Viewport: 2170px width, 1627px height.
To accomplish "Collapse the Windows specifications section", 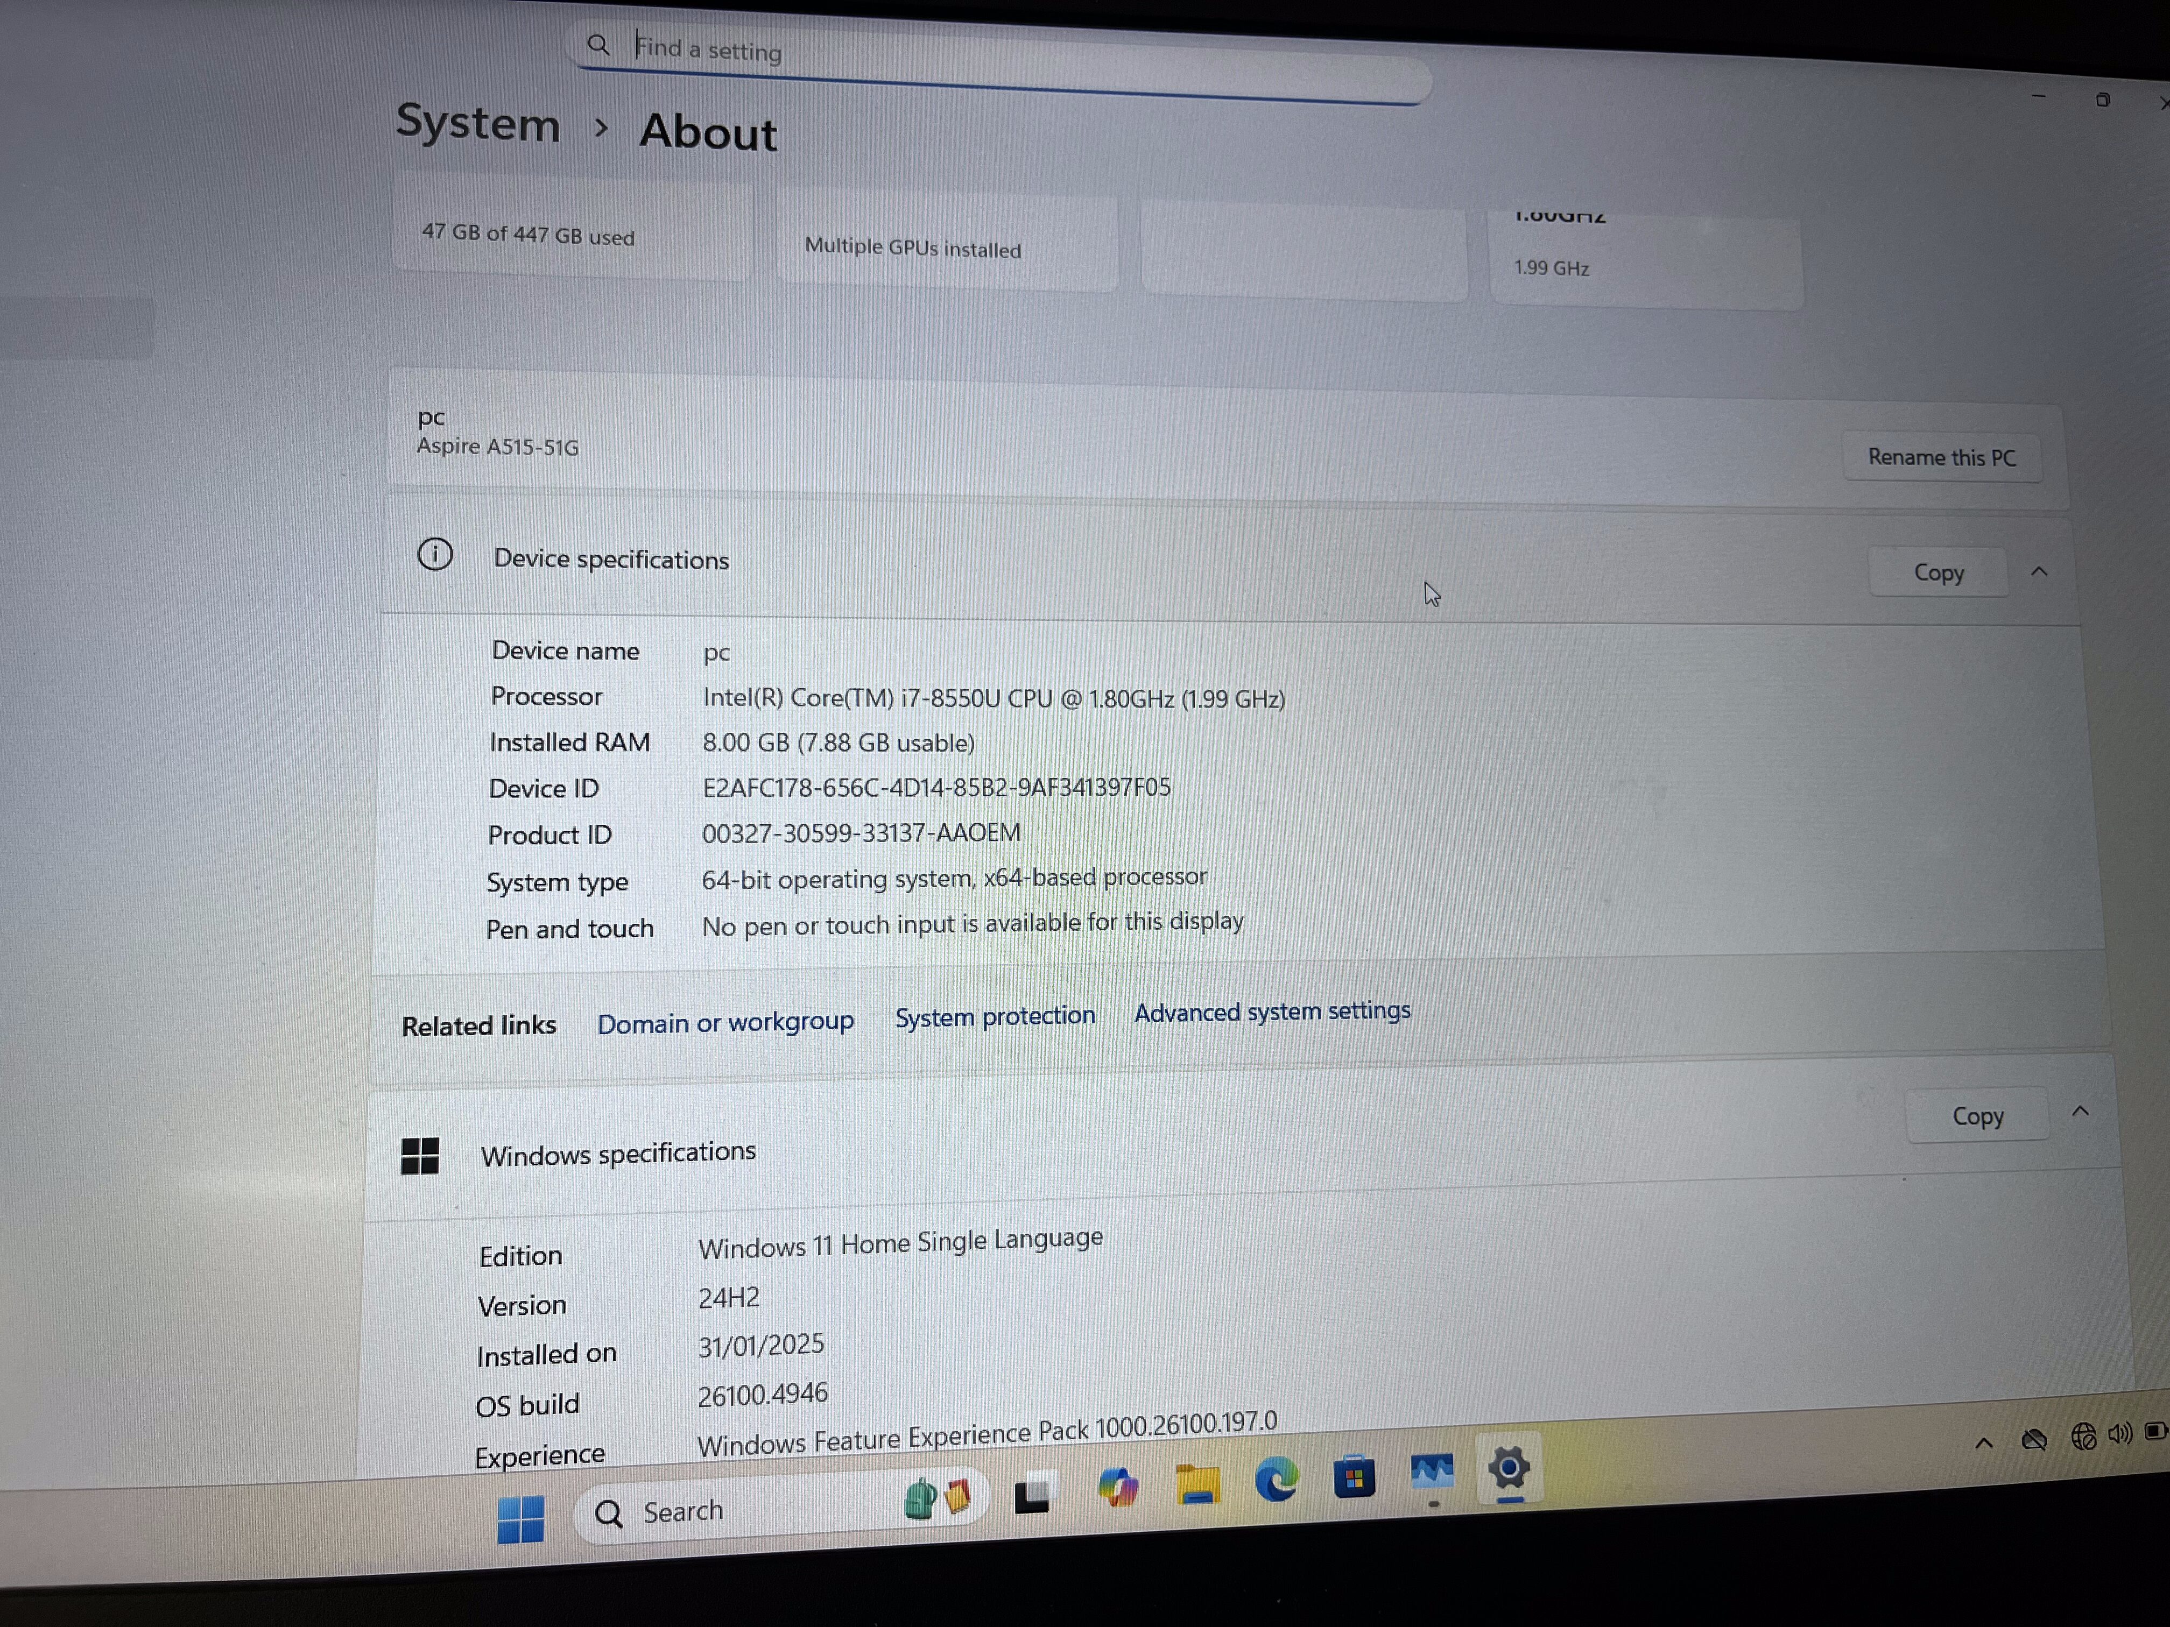I will tap(2080, 1111).
